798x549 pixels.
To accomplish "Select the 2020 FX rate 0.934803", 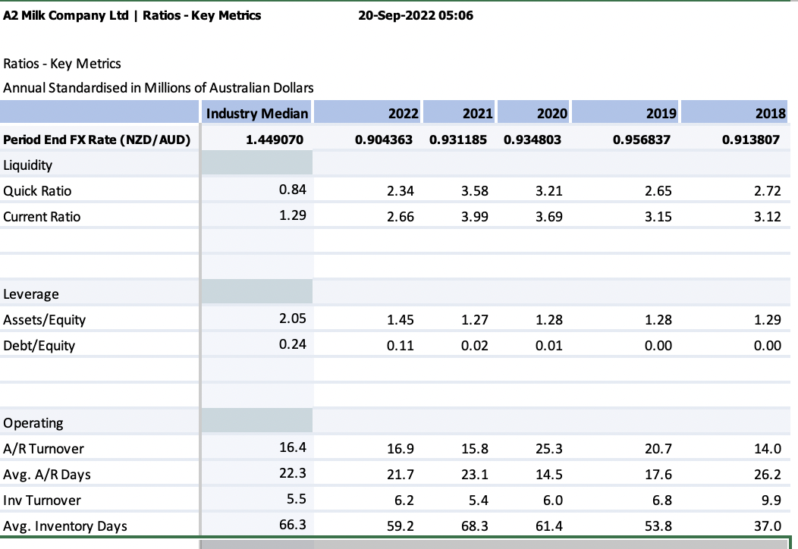I will (x=533, y=140).
